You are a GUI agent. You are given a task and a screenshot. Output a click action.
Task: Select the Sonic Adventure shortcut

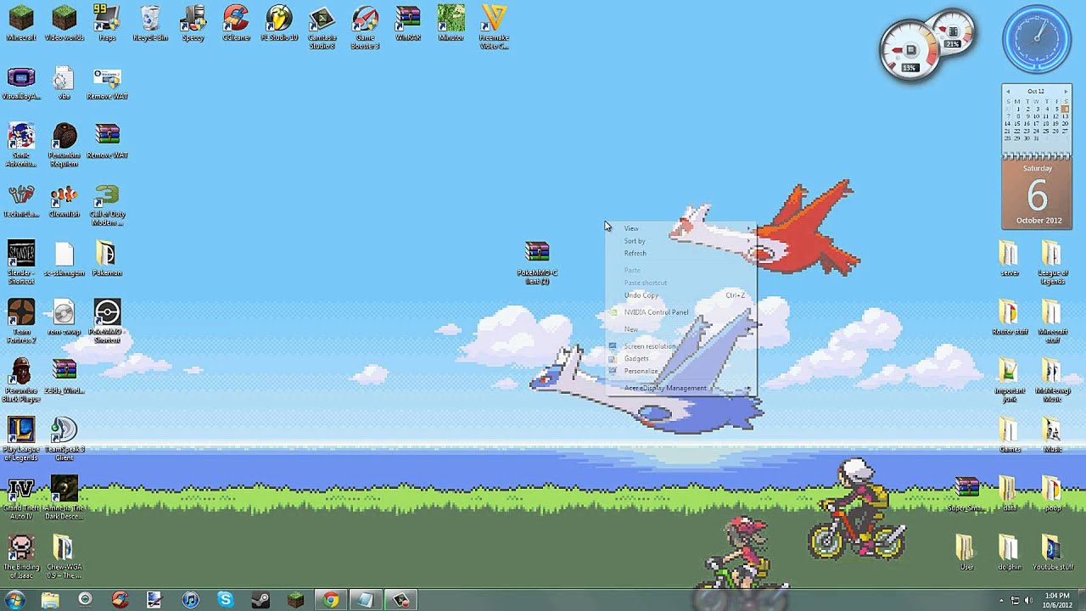coord(21,144)
